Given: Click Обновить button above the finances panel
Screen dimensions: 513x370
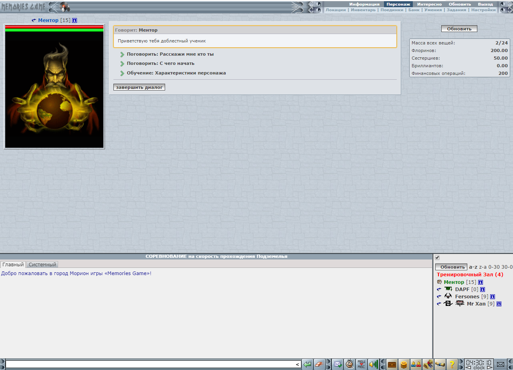Looking at the screenshot, I should tap(459, 29).
